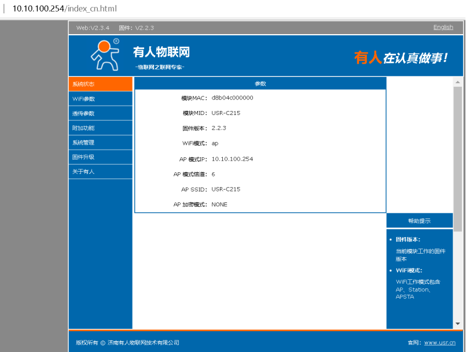The width and height of the screenshot is (466, 352).
Task: Select 关于有人 in the sidebar
Action: click(x=100, y=172)
